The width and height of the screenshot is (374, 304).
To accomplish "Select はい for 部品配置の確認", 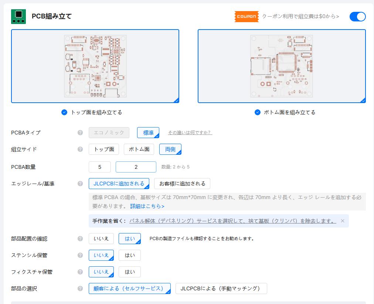I will pyautogui.click(x=130, y=239).
